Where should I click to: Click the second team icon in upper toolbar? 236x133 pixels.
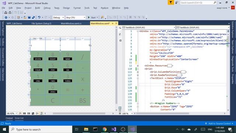point(10,13)
